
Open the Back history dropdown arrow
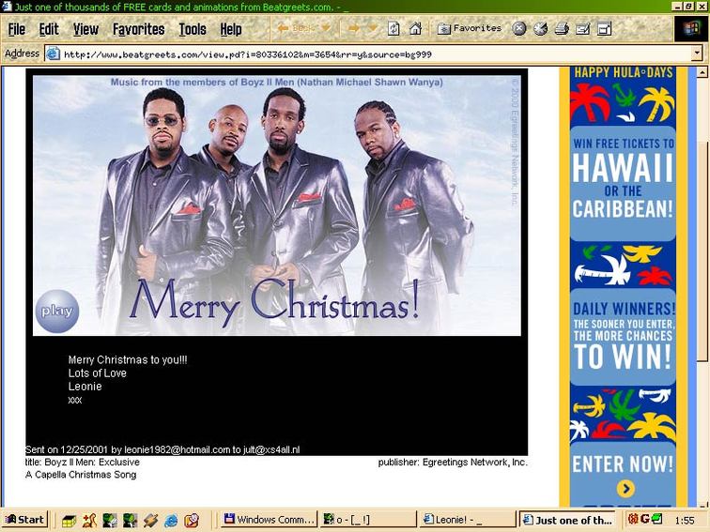coord(326,28)
